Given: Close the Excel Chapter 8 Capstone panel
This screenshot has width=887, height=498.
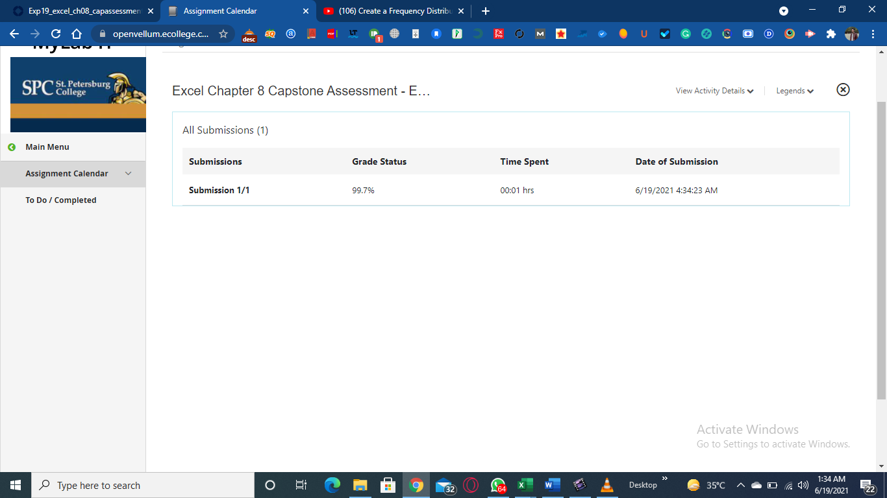Looking at the screenshot, I should click(843, 89).
